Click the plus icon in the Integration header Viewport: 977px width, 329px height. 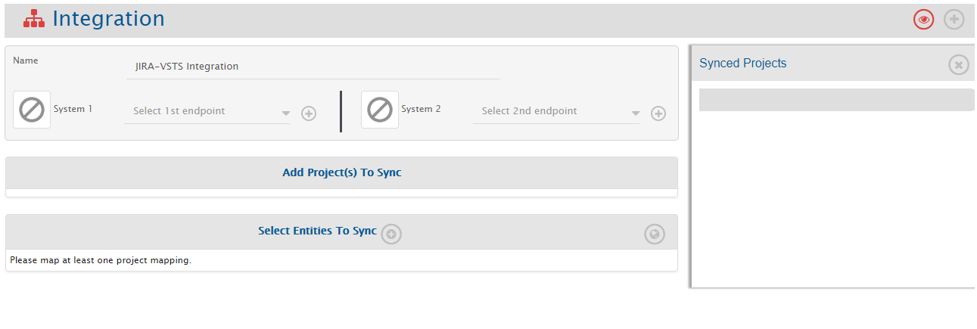click(954, 20)
